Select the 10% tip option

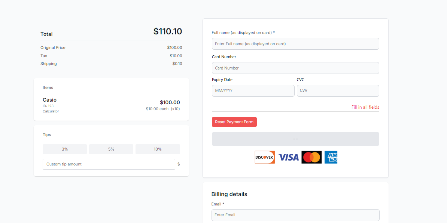[158, 149]
